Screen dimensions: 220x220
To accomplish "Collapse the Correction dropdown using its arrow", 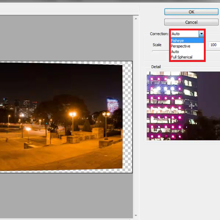I will click(x=202, y=34).
